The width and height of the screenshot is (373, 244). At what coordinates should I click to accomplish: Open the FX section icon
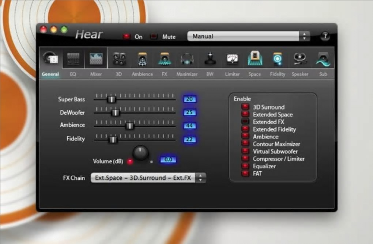click(165, 59)
